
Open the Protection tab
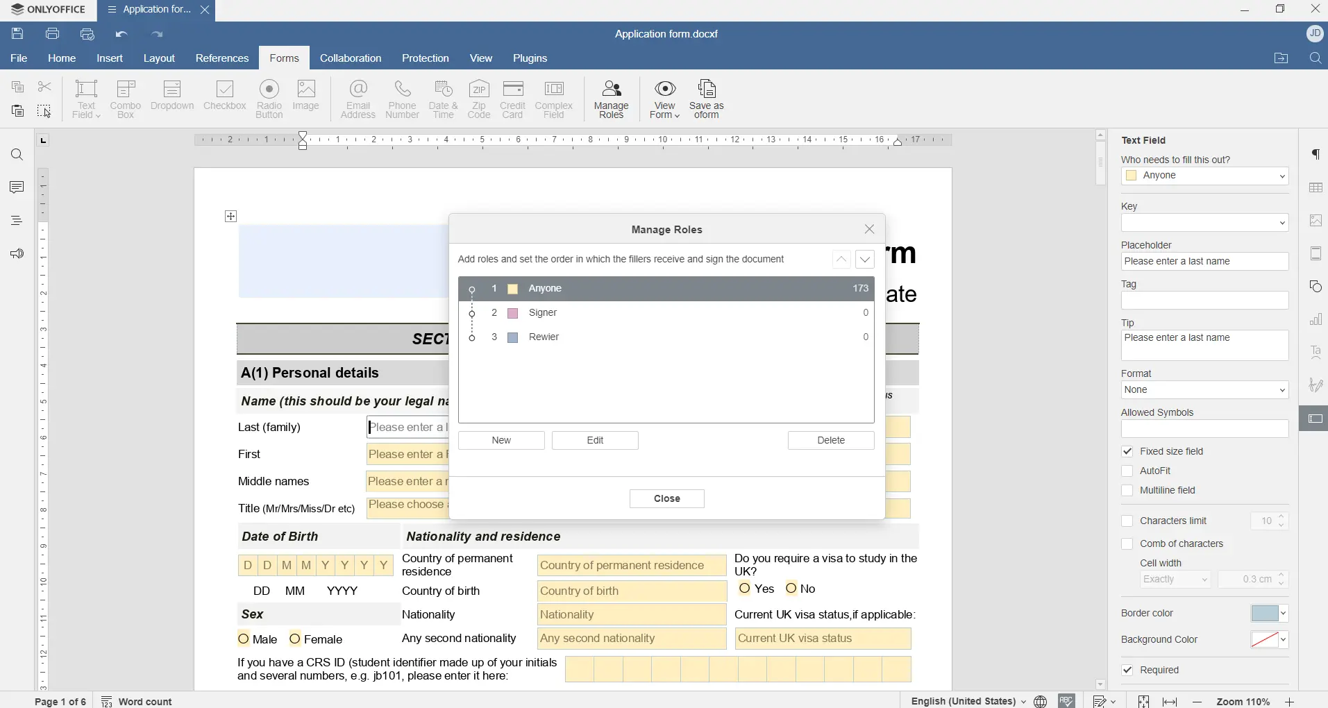426,58
